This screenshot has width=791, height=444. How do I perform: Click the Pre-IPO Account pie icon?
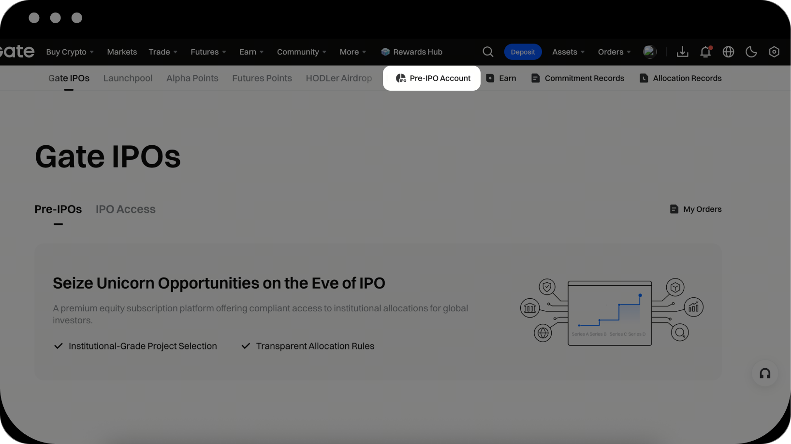pos(401,78)
